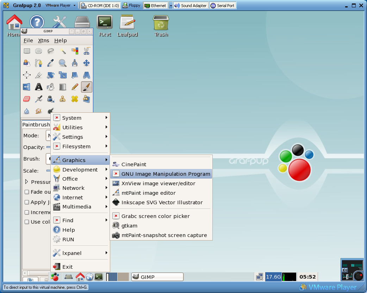Expand the Settings submenu
The image size is (367, 293).
[x=80, y=137]
